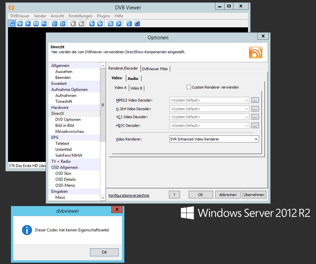Open options via the wrench toolbar icon
The image size is (316, 264).
click(x=119, y=24)
